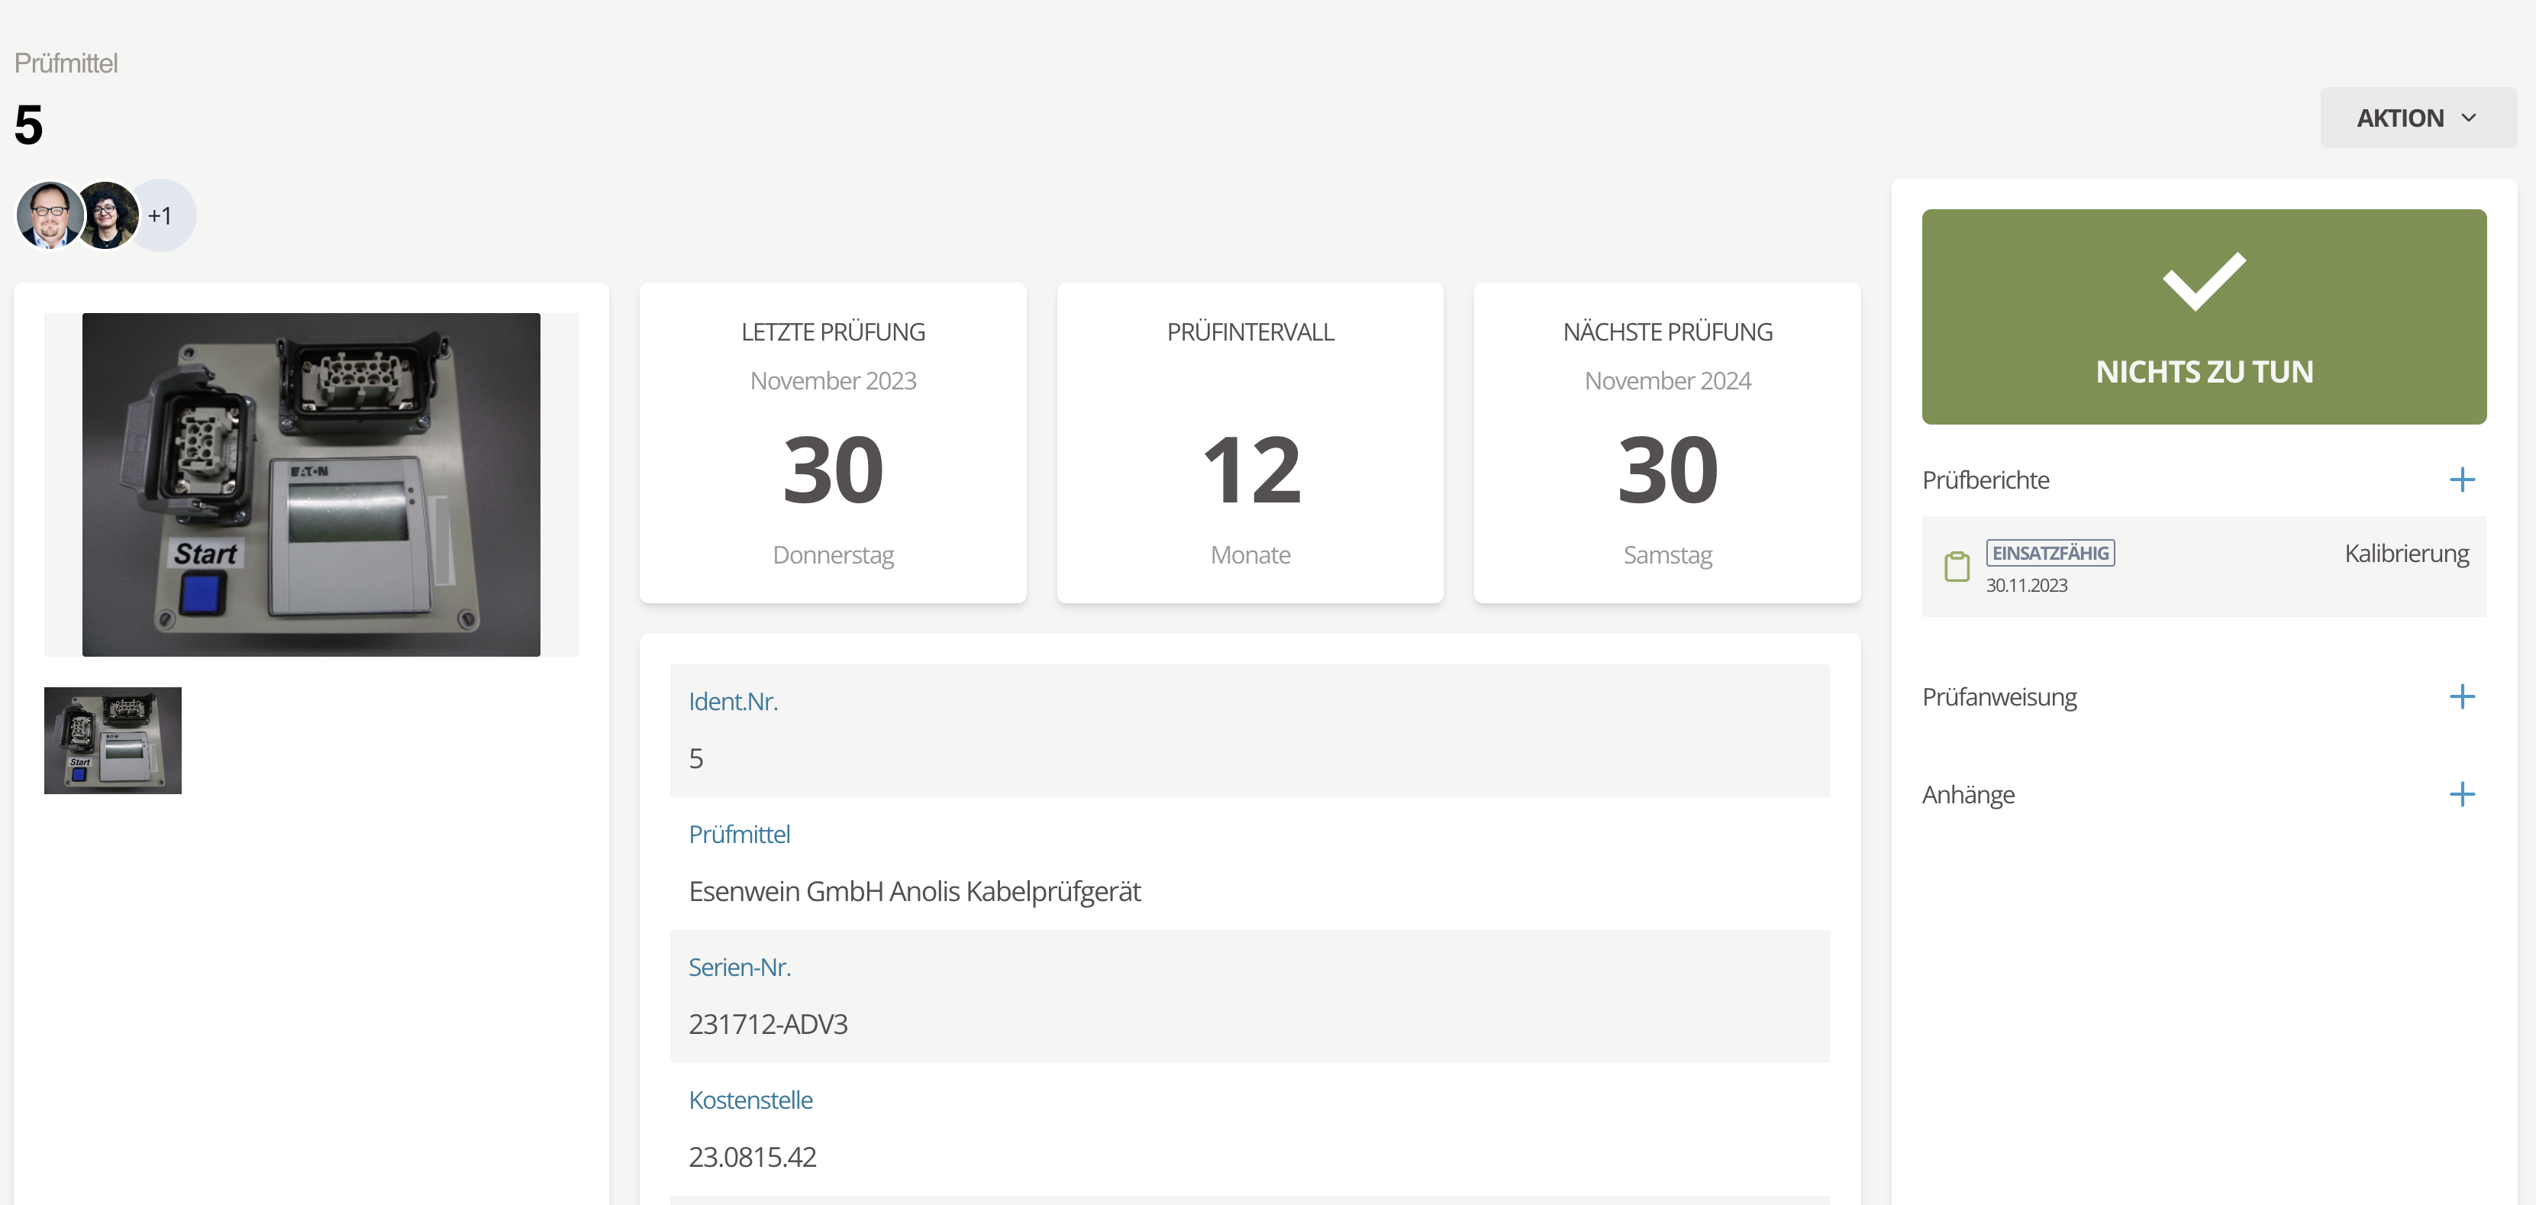
Task: Click the NICHTS ZU TUN status text
Action: [2203, 372]
